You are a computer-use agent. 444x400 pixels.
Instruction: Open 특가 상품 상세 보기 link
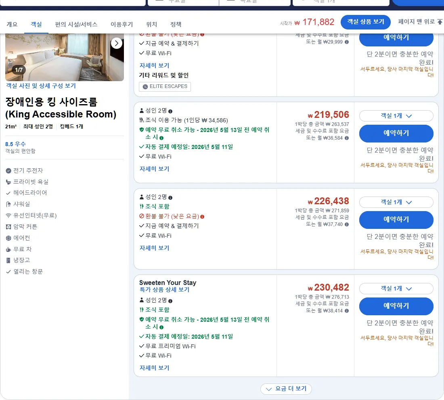[x=164, y=289]
